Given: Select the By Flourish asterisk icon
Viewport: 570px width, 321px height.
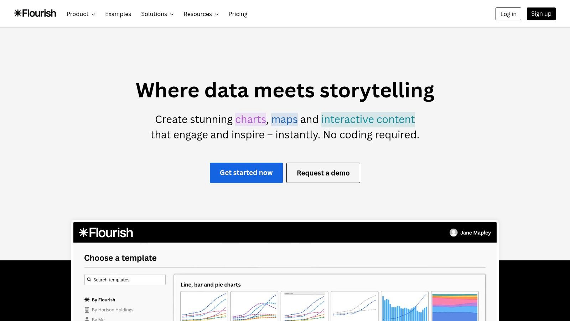Looking at the screenshot, I should click(87, 300).
